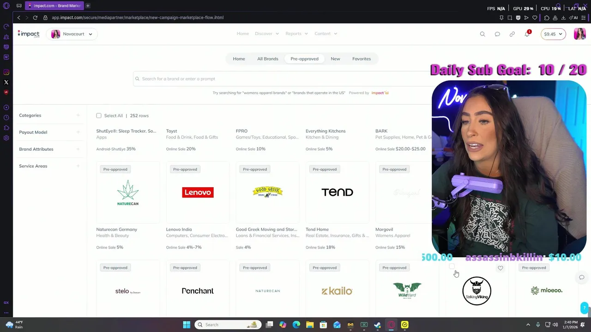Open the Reports menu dropdown
Screen dimensions: 591x332
[x=297, y=34]
